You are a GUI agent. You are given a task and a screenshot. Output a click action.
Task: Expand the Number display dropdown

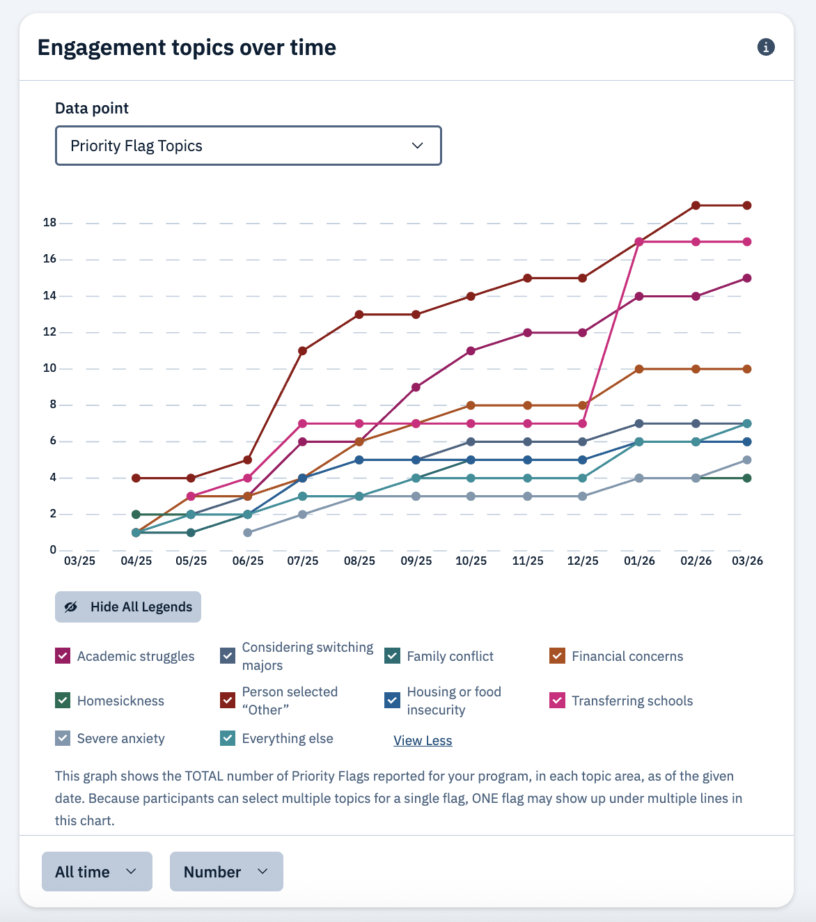226,872
